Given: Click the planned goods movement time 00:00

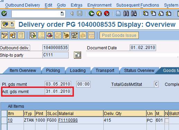Looking at the screenshot, I should coord(83,84).
